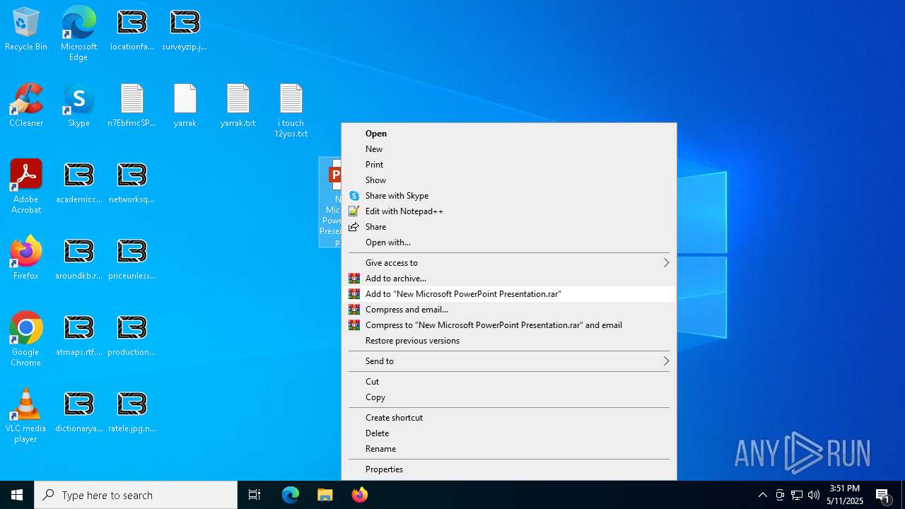Open the volume control tray icon
905x509 pixels.
814,495
